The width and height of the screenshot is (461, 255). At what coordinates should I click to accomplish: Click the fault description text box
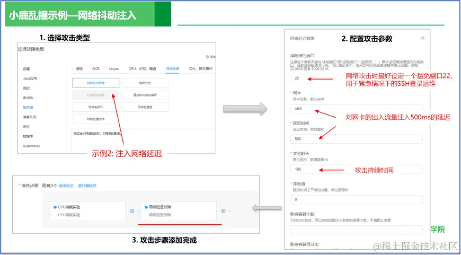point(144,140)
